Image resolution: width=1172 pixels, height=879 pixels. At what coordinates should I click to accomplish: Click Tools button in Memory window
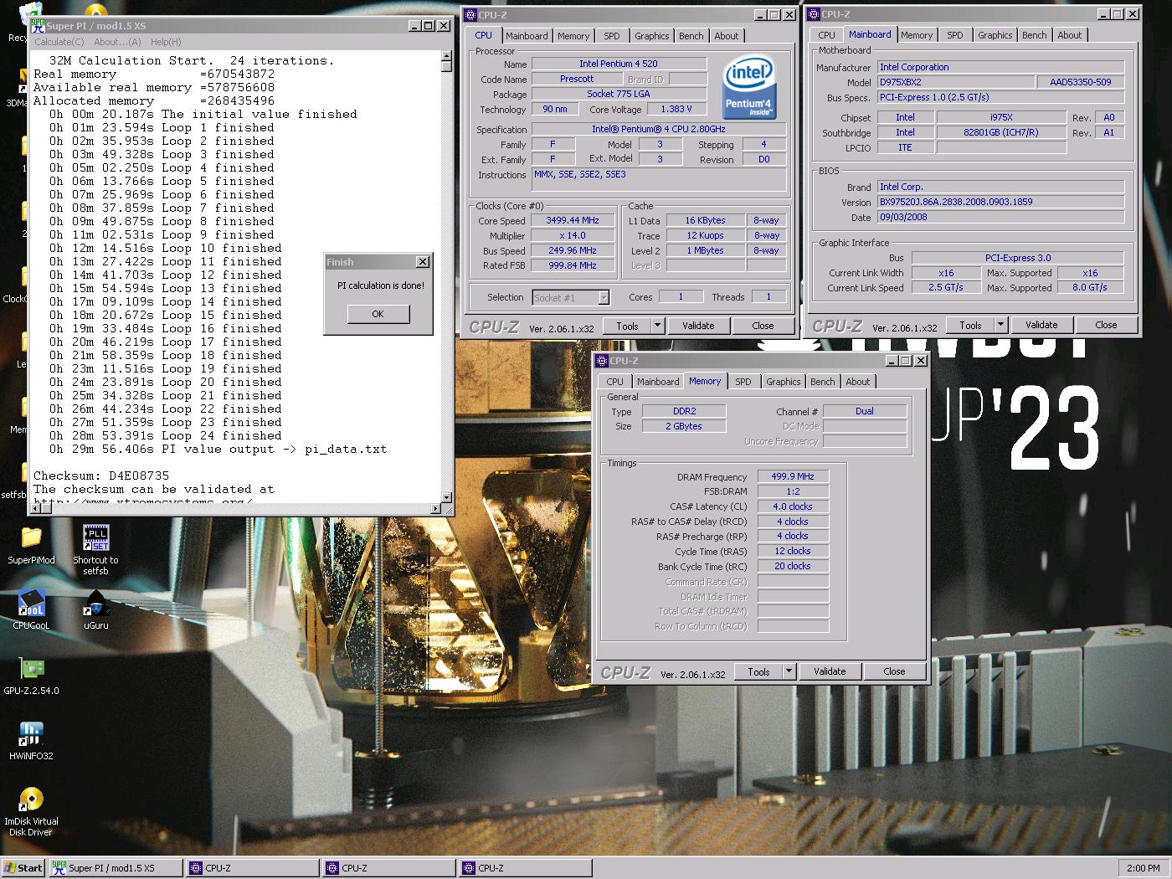tap(758, 671)
